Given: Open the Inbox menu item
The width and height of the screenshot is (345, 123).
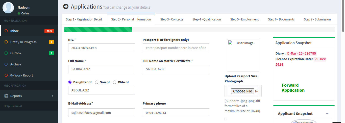Looking at the screenshot, I should click(29, 31).
